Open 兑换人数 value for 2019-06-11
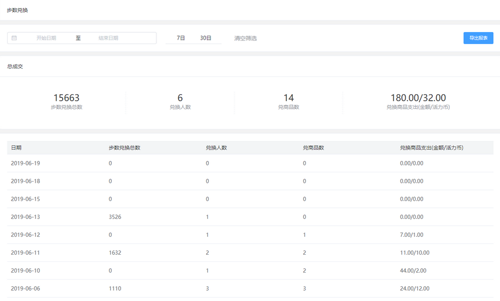Image resolution: width=500 pixels, height=301 pixels. [207, 253]
